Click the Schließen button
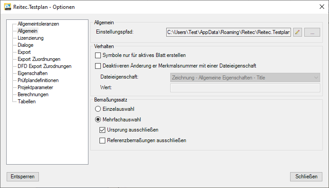Screen dimensions: 329x188 (x=306, y=177)
